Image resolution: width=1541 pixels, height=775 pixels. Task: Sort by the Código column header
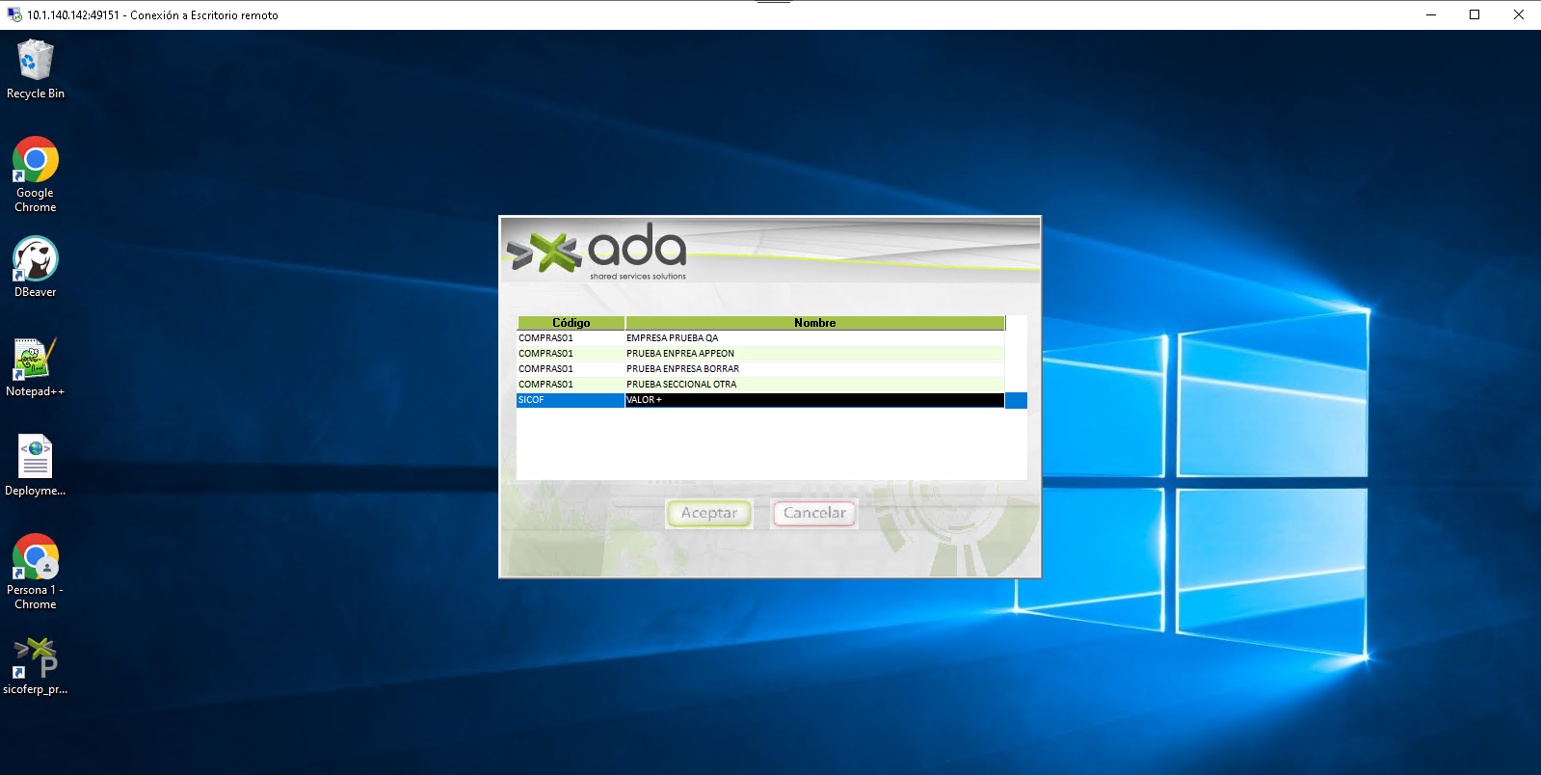[571, 323]
